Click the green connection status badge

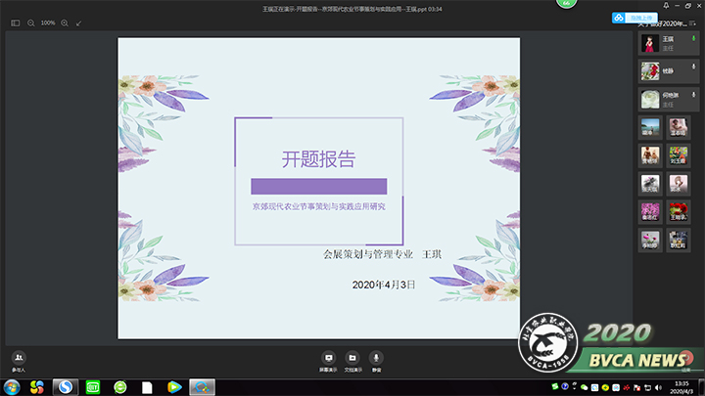click(x=565, y=4)
